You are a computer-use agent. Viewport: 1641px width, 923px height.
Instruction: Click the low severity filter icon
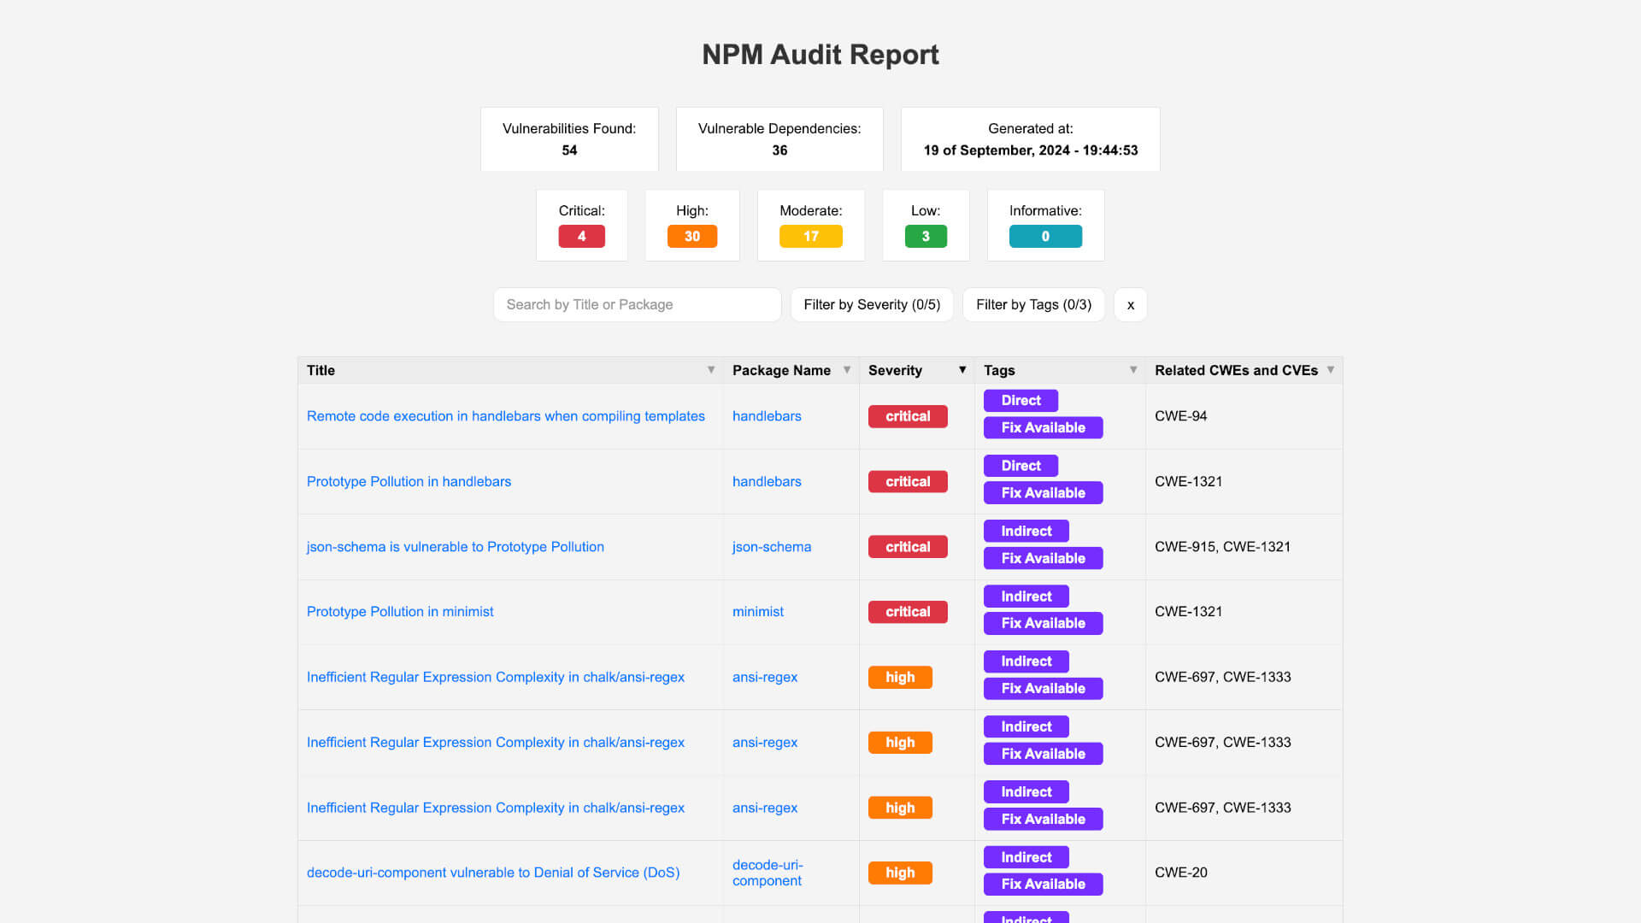click(926, 237)
